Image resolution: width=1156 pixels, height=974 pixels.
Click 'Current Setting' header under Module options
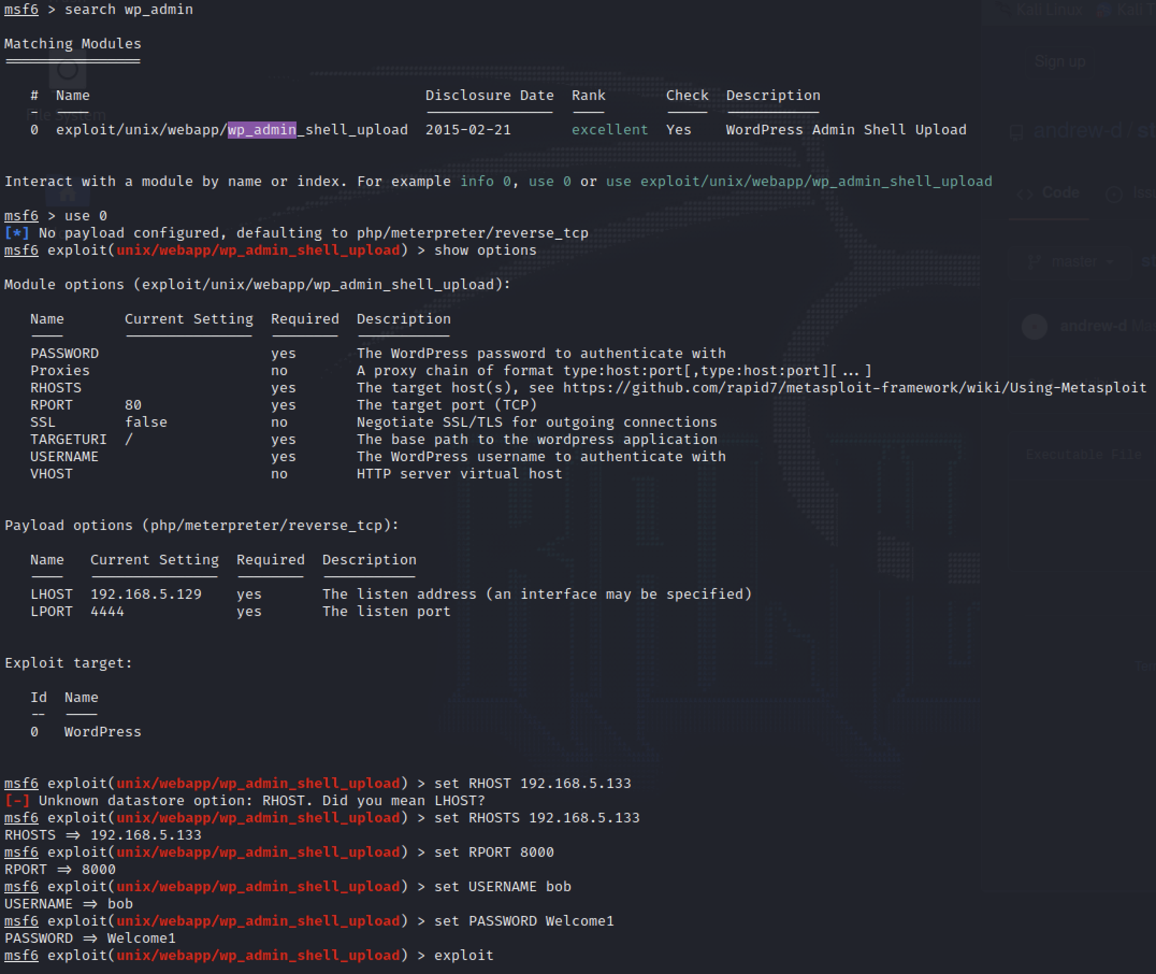point(189,319)
